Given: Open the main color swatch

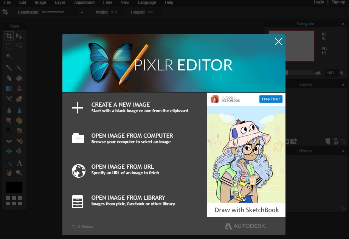Looking at the screenshot, I should click(x=14, y=188).
